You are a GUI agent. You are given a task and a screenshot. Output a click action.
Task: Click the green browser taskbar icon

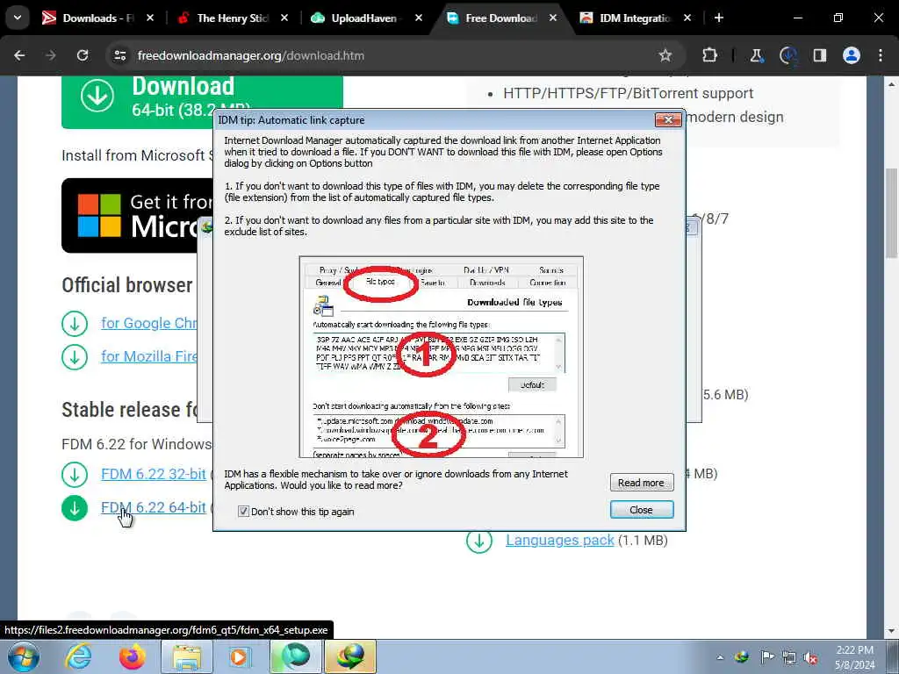click(296, 656)
